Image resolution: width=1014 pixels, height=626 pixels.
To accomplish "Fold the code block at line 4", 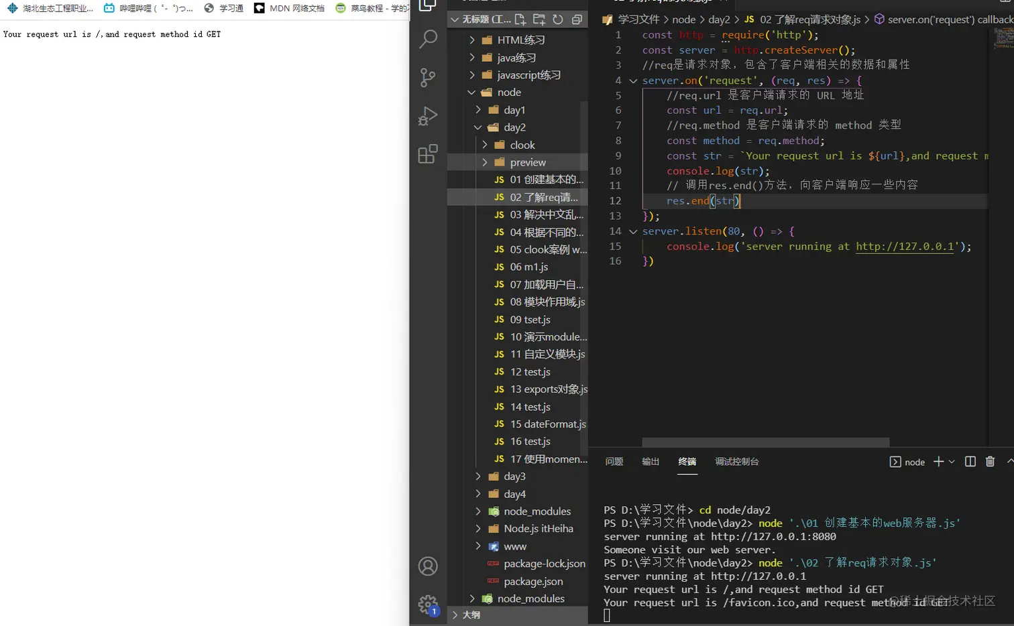I will 633,80.
